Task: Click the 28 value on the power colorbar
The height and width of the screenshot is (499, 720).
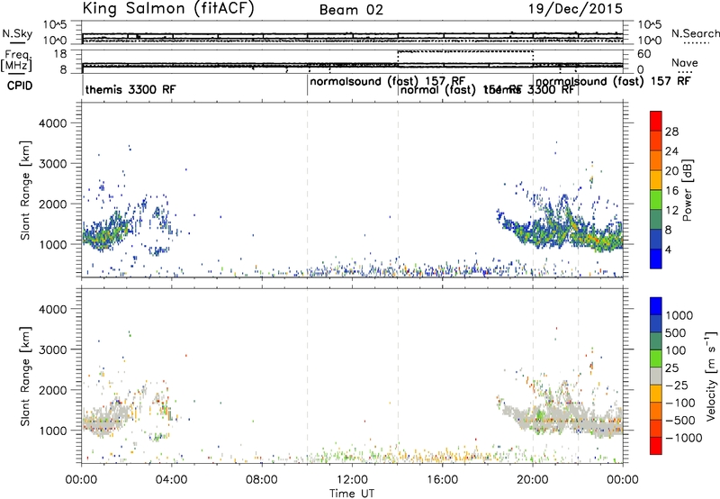Action: [x=671, y=132]
